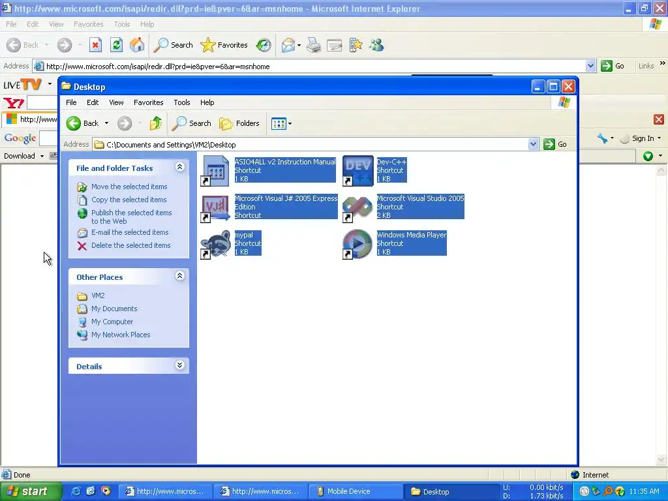Click Search in the Desktop window toolbar
Screen dimensions: 668x501
tap(192, 123)
